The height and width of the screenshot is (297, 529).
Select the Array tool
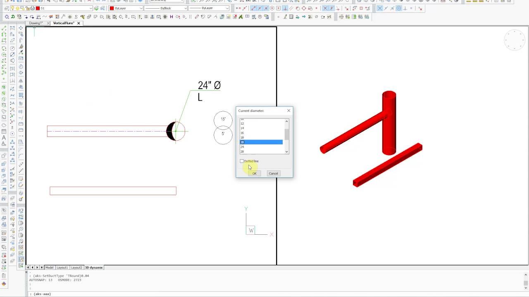(x=21, y=94)
